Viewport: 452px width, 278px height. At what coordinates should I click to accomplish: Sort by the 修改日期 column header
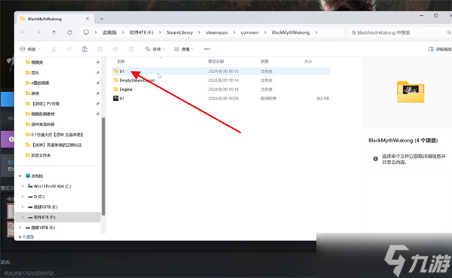click(x=216, y=62)
